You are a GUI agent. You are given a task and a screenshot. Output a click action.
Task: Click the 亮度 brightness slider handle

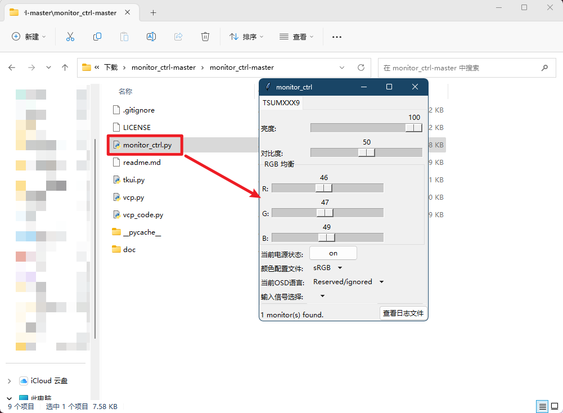413,128
